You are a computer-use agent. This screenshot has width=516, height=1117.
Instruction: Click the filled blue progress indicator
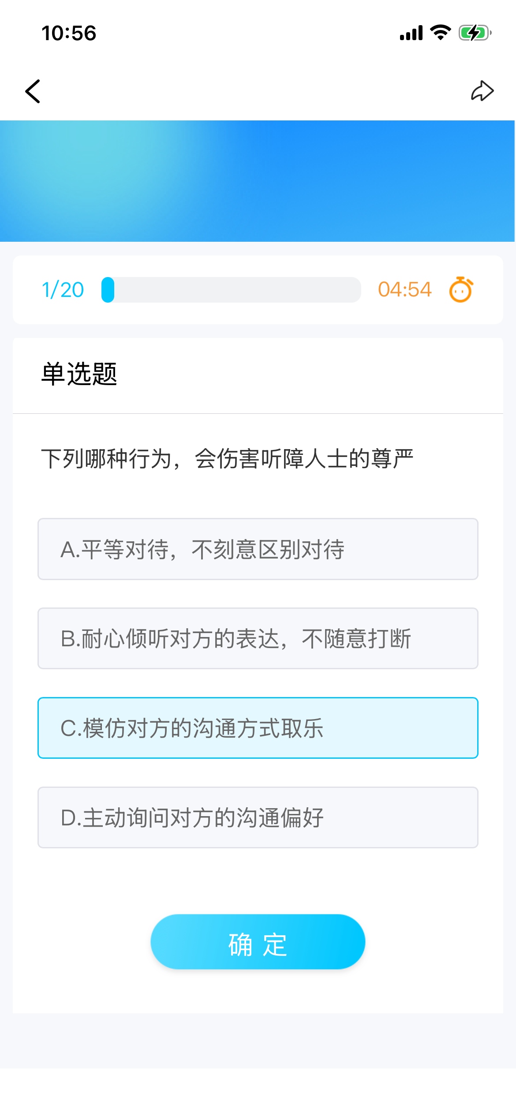108,290
